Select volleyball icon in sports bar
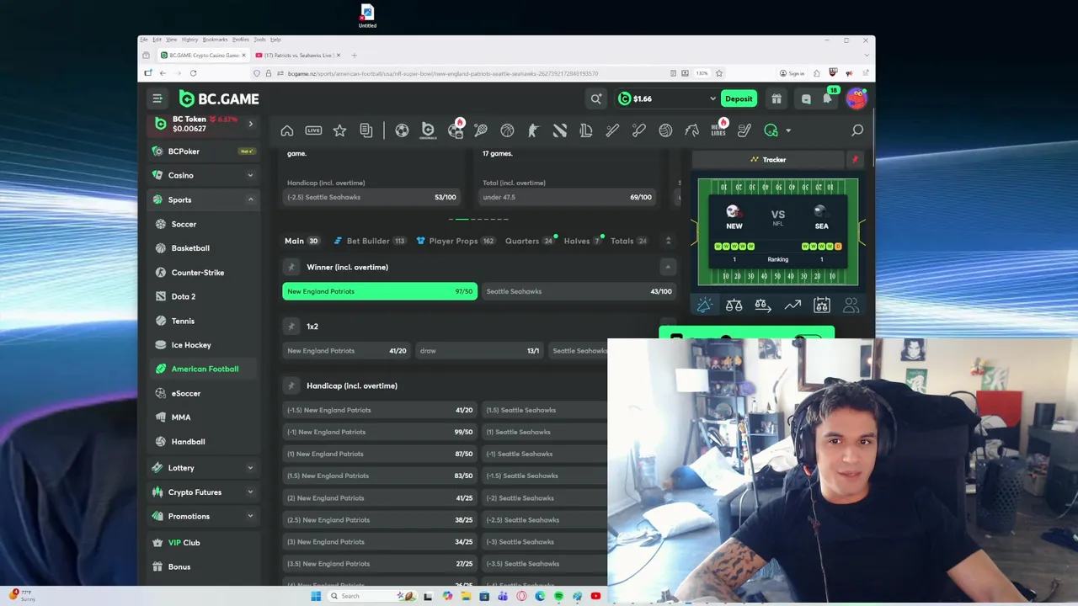This screenshot has width=1078, height=606. (x=665, y=130)
